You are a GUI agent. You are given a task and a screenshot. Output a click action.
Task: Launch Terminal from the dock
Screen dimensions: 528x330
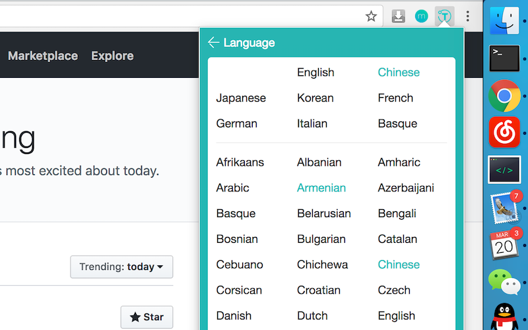click(505, 58)
